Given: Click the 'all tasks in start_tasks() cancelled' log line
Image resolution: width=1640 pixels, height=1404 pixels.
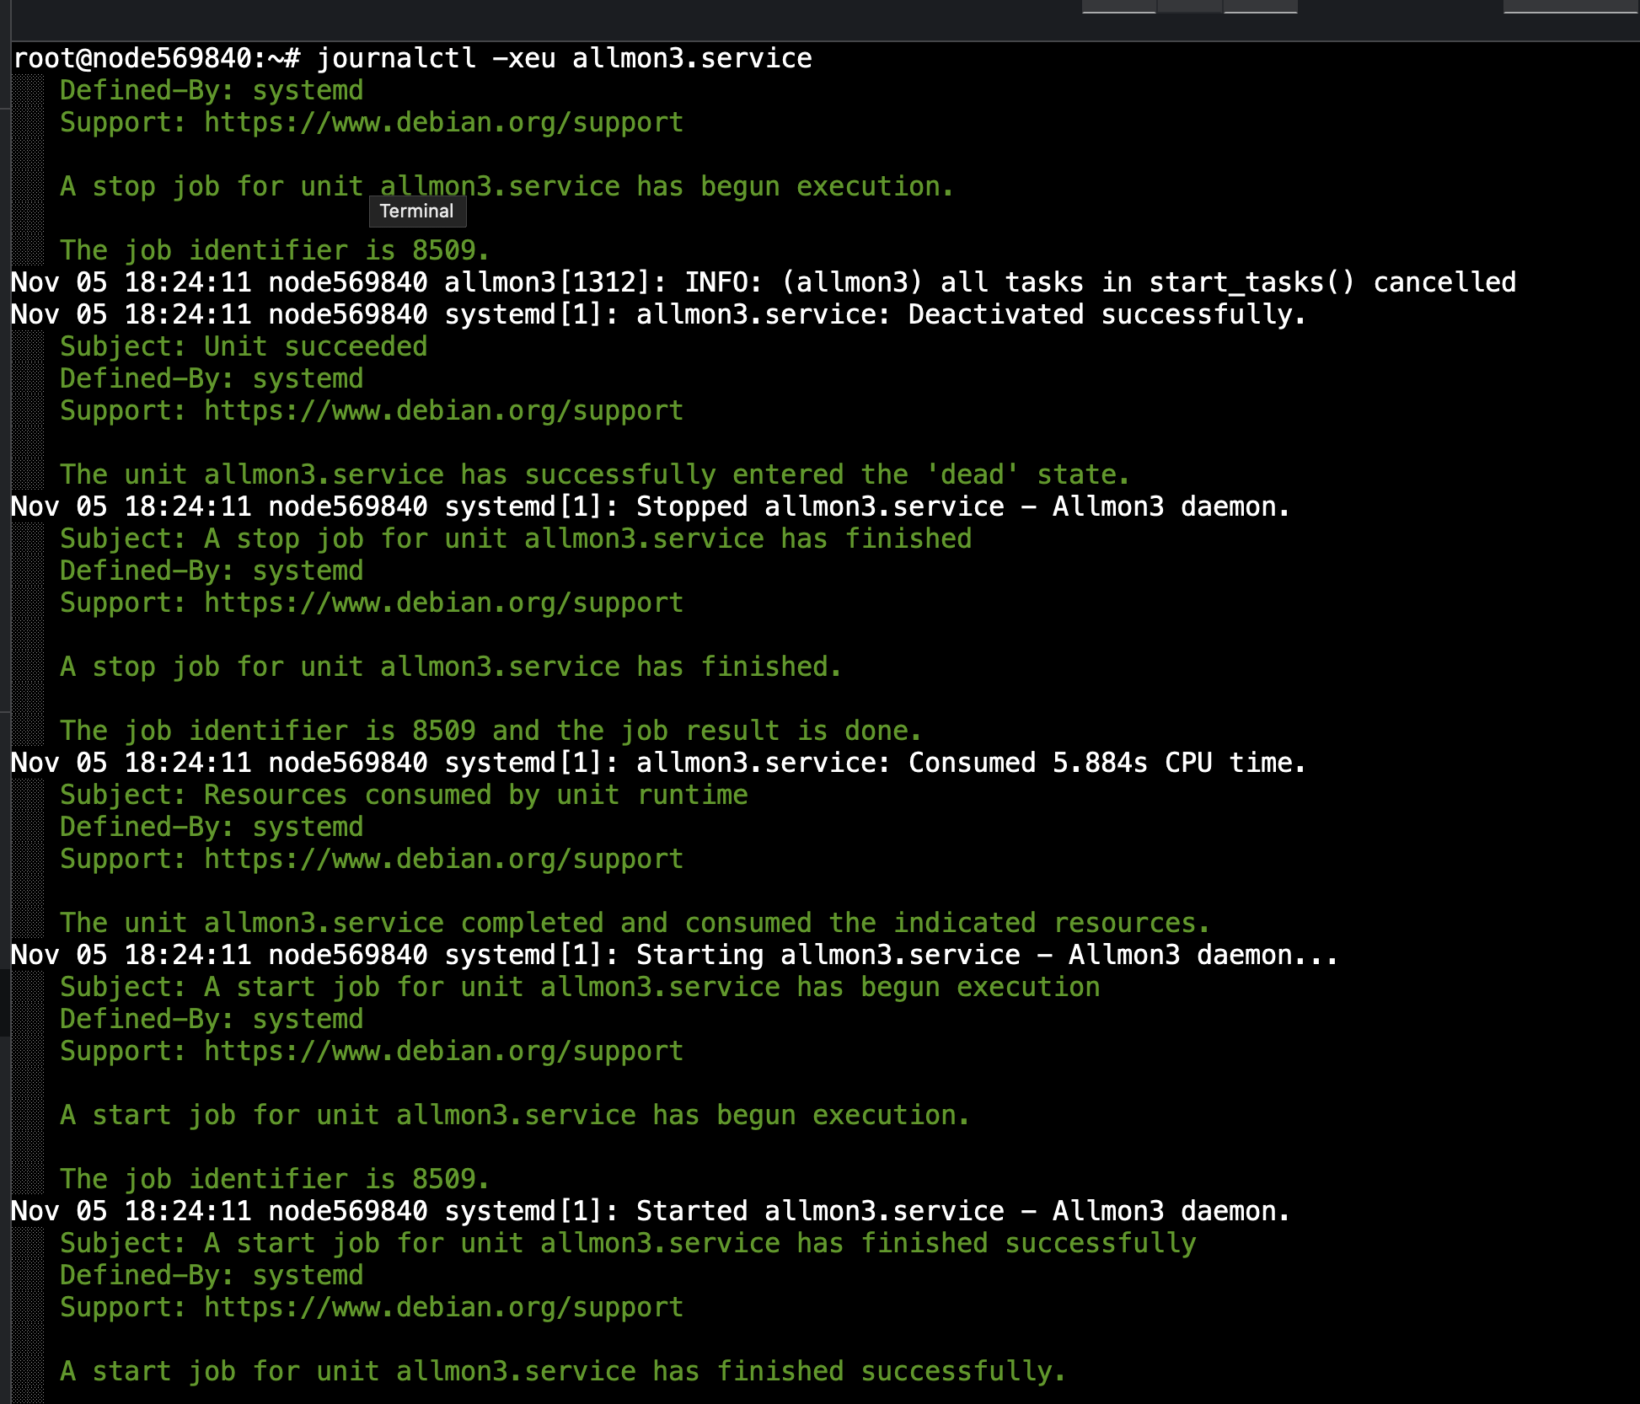Looking at the screenshot, I should point(764,282).
